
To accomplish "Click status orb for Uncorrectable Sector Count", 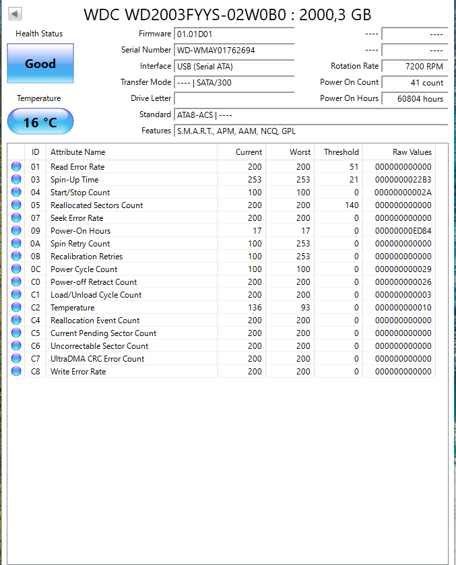I will tap(16, 345).
